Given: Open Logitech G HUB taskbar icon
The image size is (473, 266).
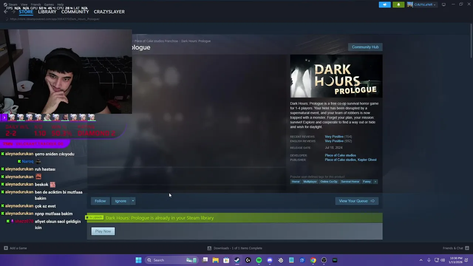Looking at the screenshot, I should pyautogui.click(x=248, y=260).
